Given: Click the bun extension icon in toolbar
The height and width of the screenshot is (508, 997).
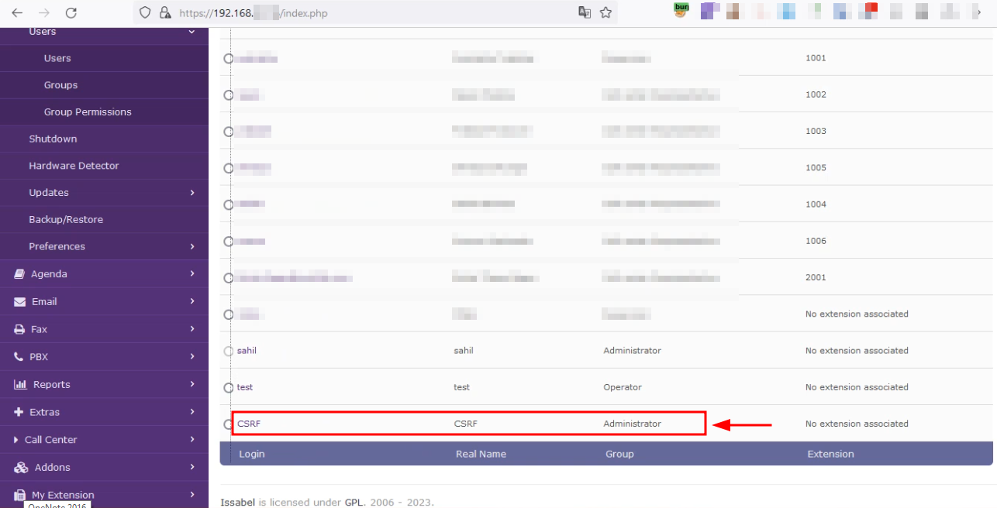Looking at the screenshot, I should pos(681,11).
